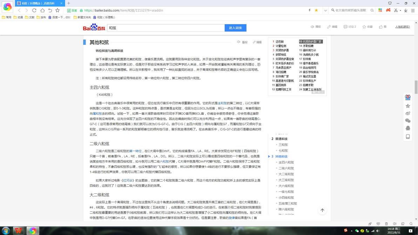Click the star favorite icon in side toolbar
The image size is (418, 235).
[407, 106]
